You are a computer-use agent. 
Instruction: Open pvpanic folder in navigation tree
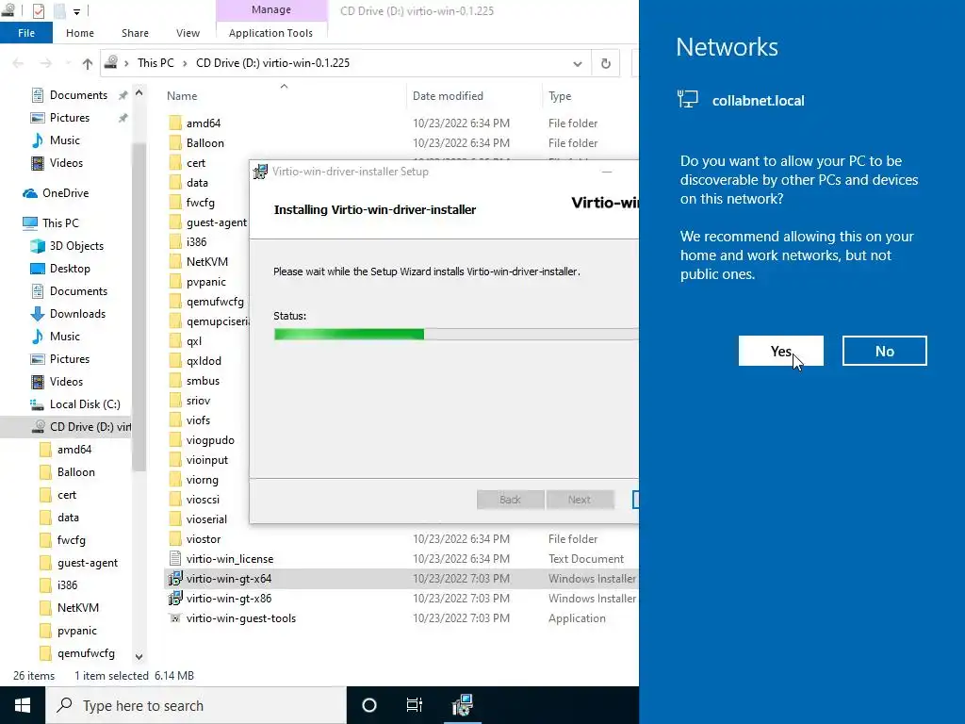coord(77,631)
